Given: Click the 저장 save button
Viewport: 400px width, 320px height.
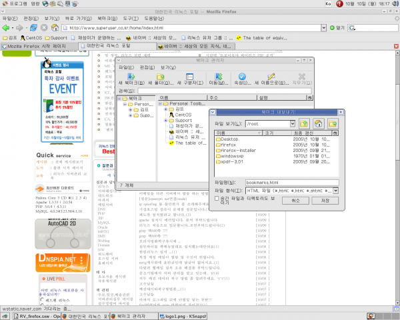Looking at the screenshot, I should pyautogui.click(x=325, y=201).
